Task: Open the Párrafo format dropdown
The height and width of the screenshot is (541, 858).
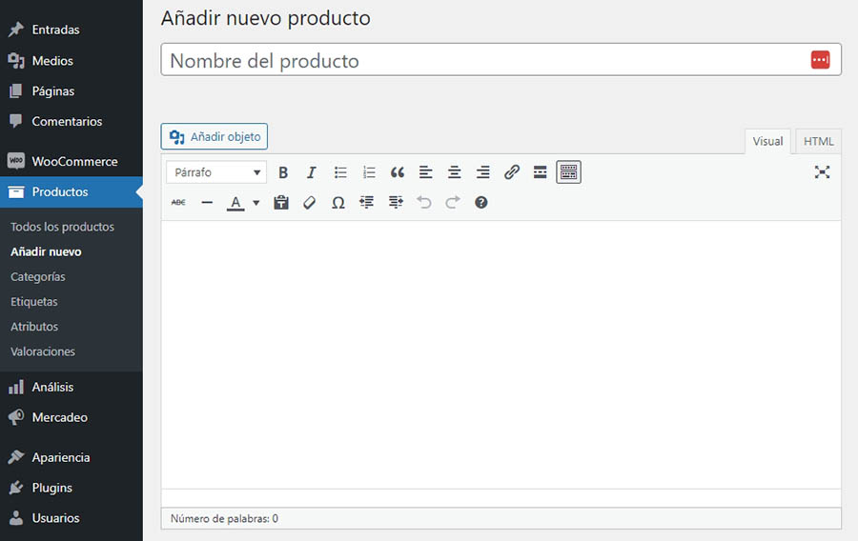Action: coord(216,172)
